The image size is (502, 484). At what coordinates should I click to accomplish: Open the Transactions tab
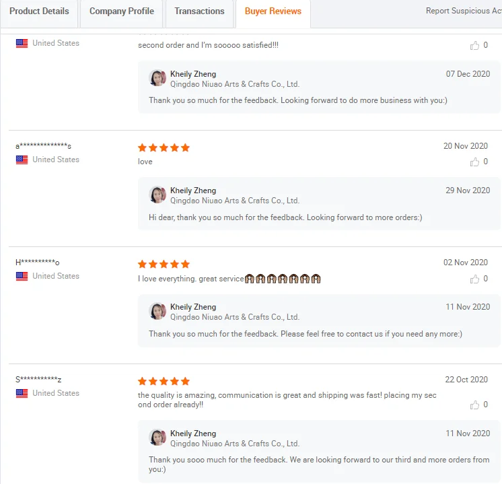click(199, 11)
